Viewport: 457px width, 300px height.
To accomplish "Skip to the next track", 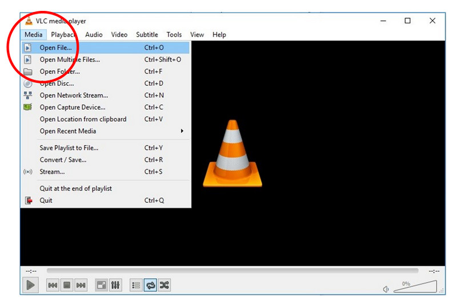I will tap(81, 285).
